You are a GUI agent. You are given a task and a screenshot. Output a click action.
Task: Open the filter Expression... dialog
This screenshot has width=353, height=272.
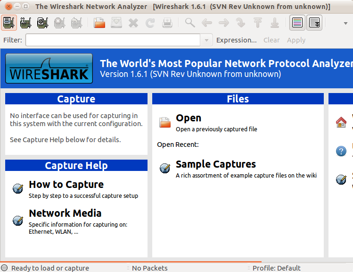click(x=237, y=40)
